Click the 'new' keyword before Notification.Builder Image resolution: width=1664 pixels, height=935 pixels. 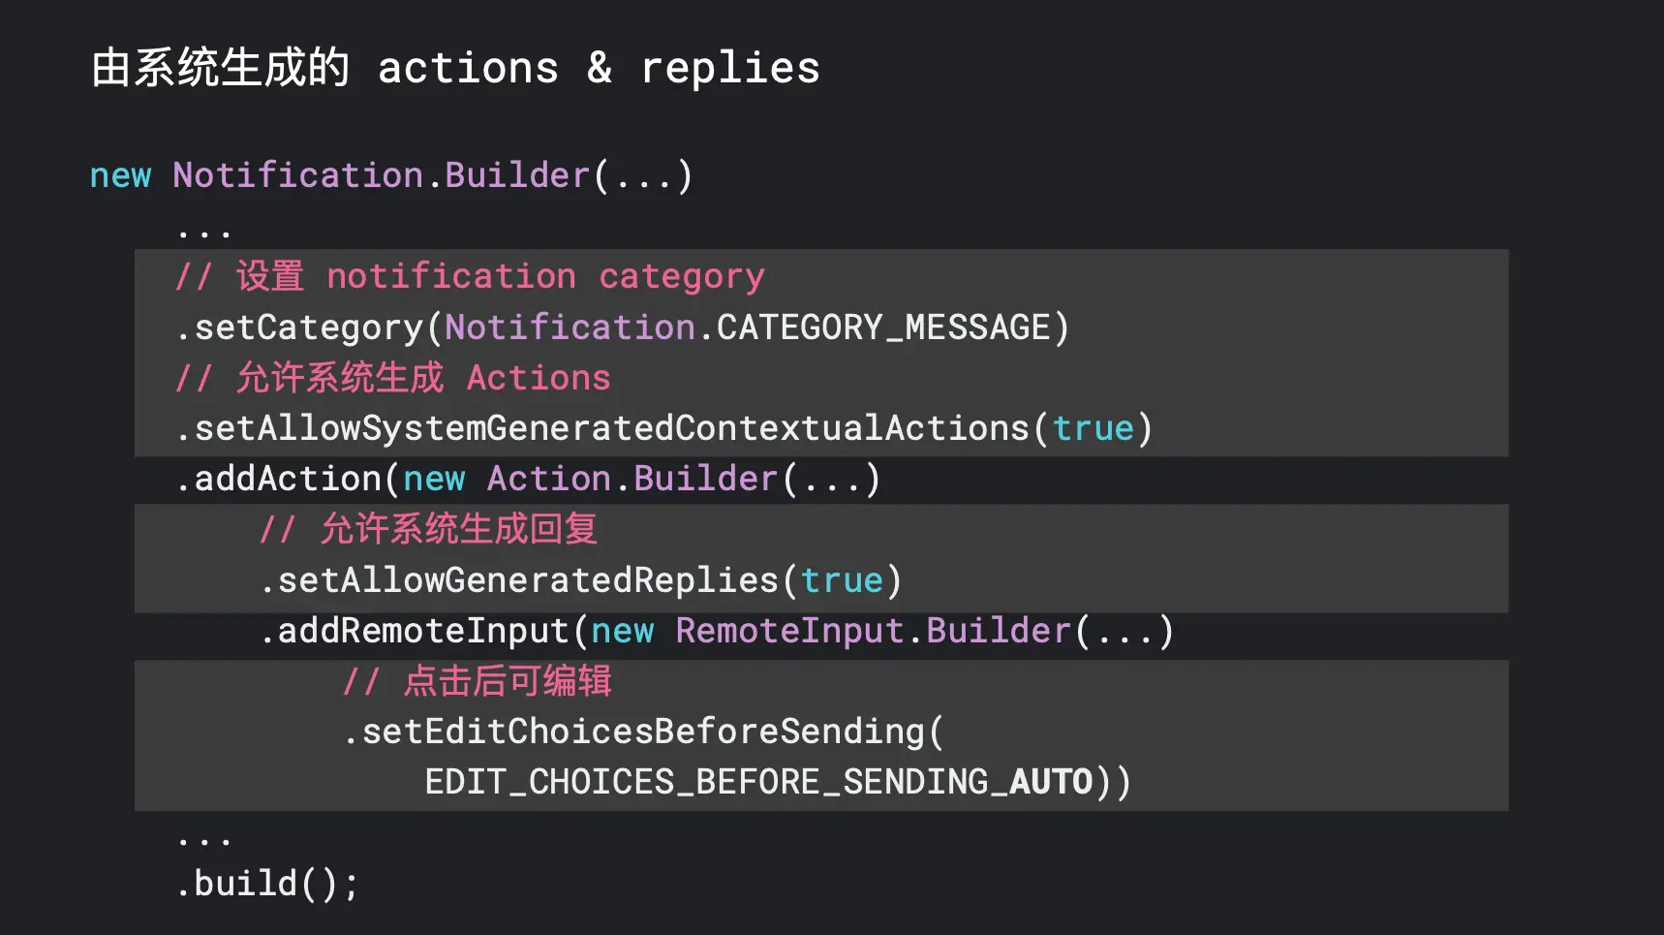point(120,175)
